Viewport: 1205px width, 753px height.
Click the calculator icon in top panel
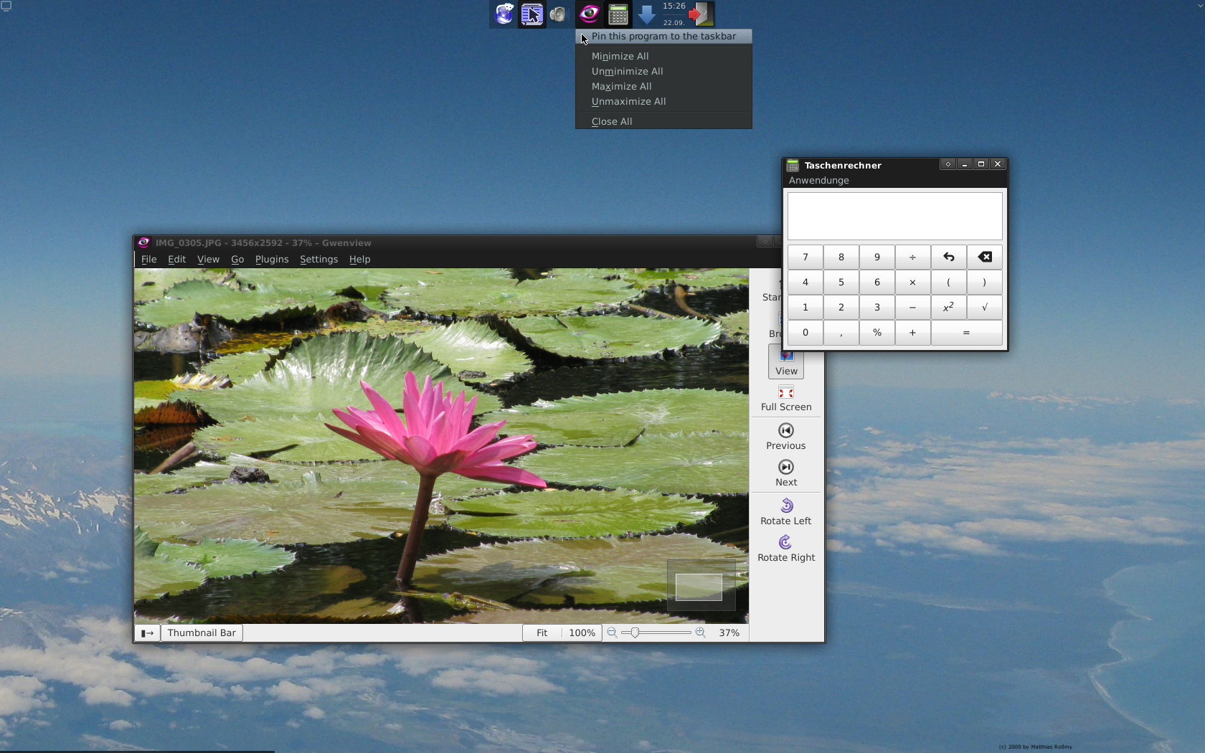(618, 14)
